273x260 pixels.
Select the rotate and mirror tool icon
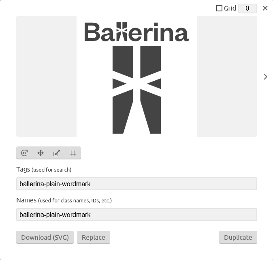pos(24,153)
